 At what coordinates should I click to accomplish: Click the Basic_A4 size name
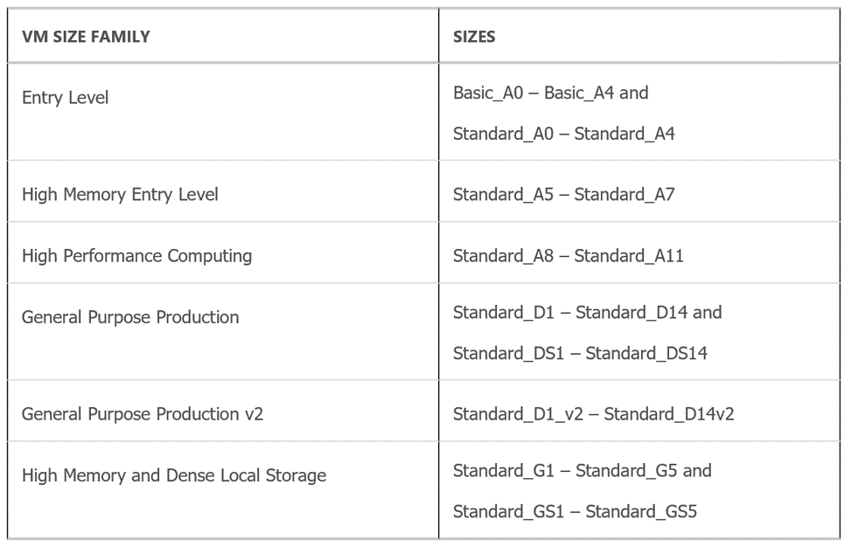coord(579,93)
